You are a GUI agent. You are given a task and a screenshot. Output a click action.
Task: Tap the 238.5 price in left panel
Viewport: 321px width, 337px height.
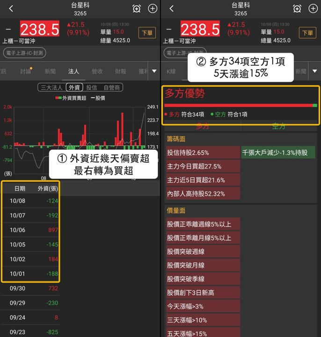point(39,29)
